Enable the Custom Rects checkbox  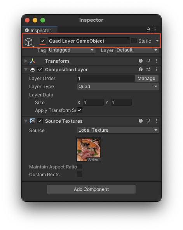[80, 174]
